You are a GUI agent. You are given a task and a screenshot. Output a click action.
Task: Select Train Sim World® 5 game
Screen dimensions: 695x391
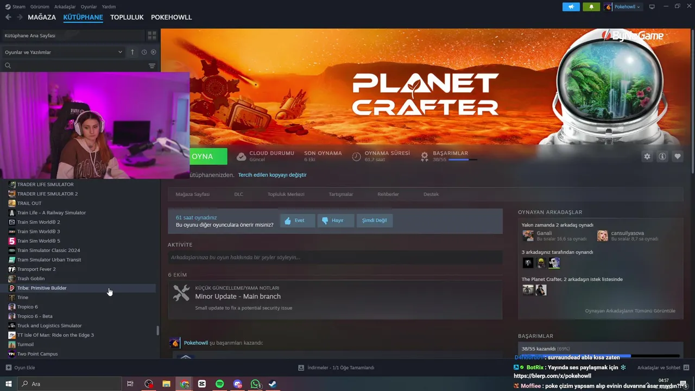pyautogui.click(x=79, y=241)
